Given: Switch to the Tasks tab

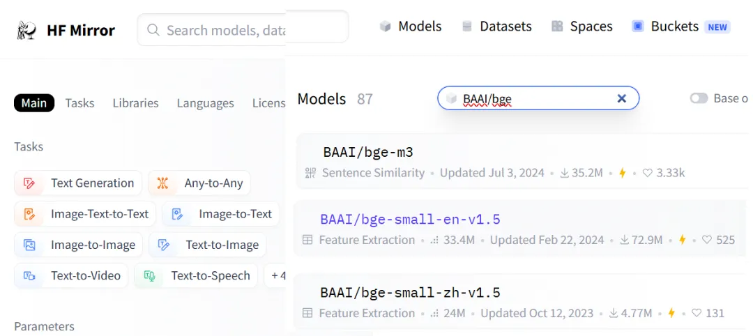Looking at the screenshot, I should coord(79,103).
